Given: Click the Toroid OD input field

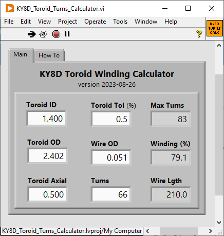Looking at the screenshot, I should click(x=47, y=156).
